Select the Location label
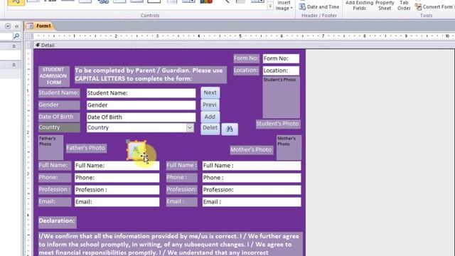This screenshot has height=256, width=455. point(247,70)
